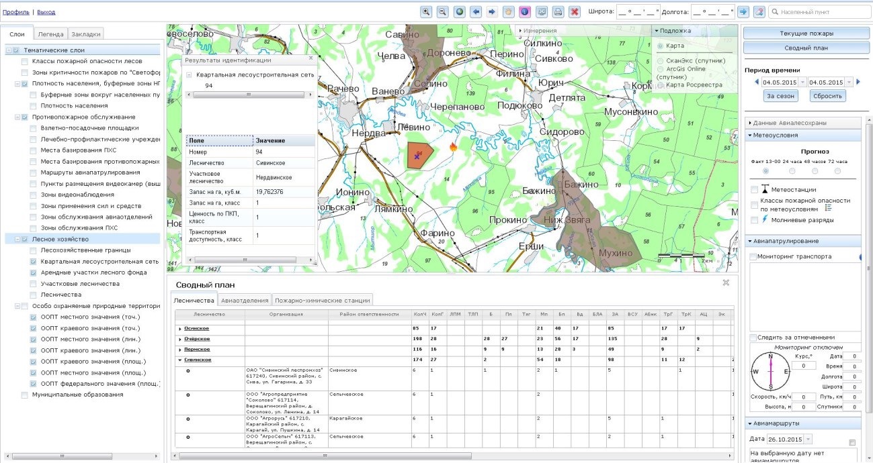This screenshot has height=463, width=873.
Task: Expand the Осинское row in table
Action: click(179, 328)
